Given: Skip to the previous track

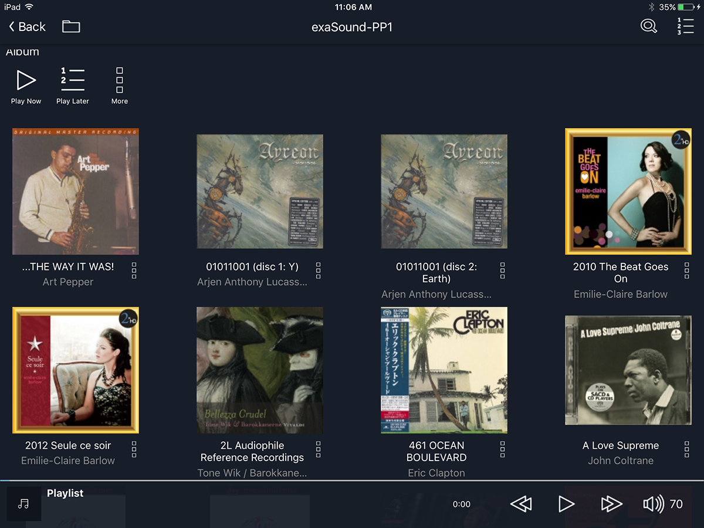Looking at the screenshot, I should [521, 504].
